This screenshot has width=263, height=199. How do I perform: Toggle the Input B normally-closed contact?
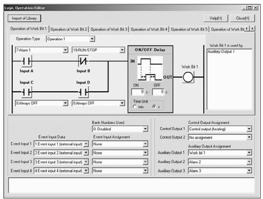pyautogui.click(x=83, y=61)
